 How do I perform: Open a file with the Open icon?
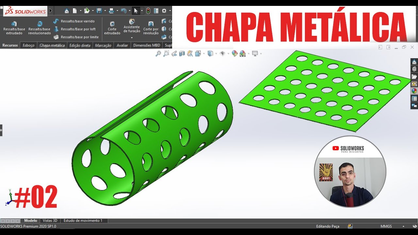click(87, 11)
